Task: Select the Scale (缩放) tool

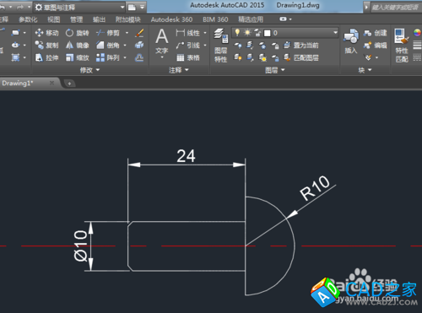Action: tap(78, 57)
